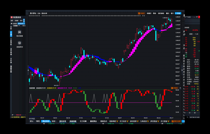Click the orange video button in the bottom tab bar
Image resolution: width=210 pixels, height=134 pixels.
coord(176,121)
